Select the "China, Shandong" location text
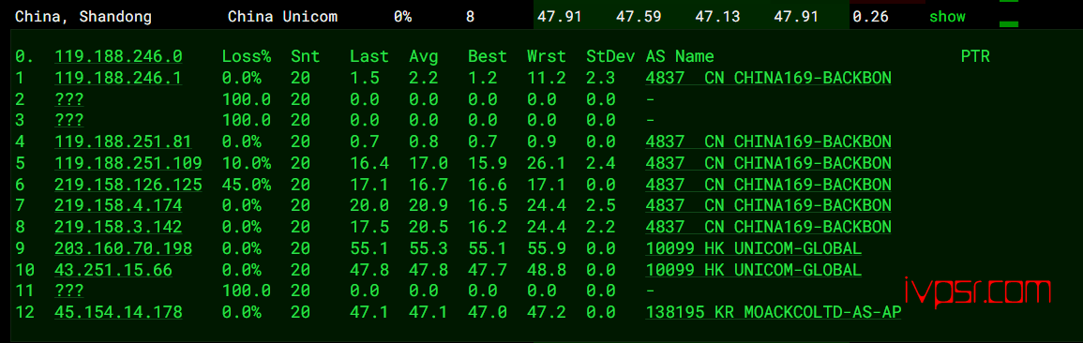 click(x=83, y=17)
